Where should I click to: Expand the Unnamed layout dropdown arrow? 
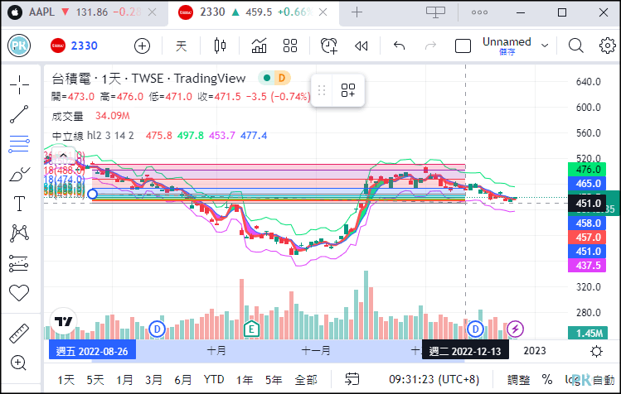coord(545,46)
